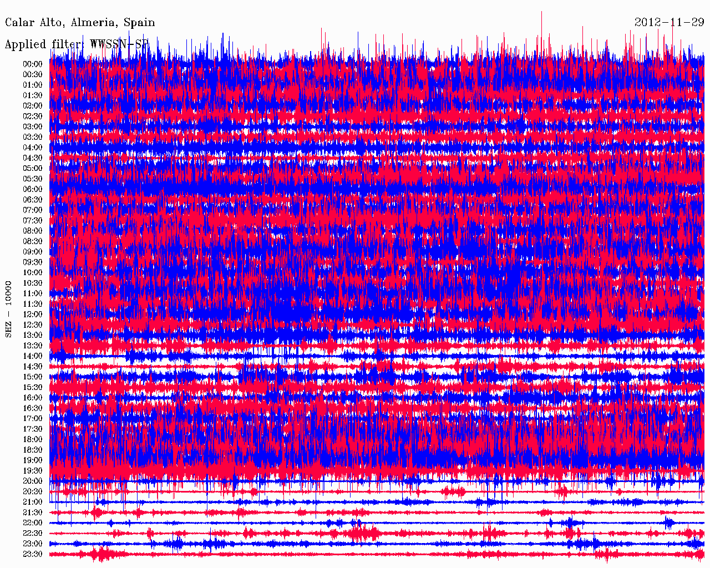Select the 12:00 time label
The height and width of the screenshot is (568, 710).
pos(33,314)
